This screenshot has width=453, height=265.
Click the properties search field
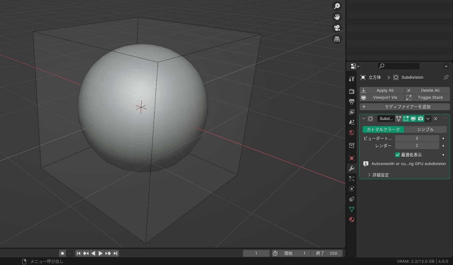tap(398, 66)
